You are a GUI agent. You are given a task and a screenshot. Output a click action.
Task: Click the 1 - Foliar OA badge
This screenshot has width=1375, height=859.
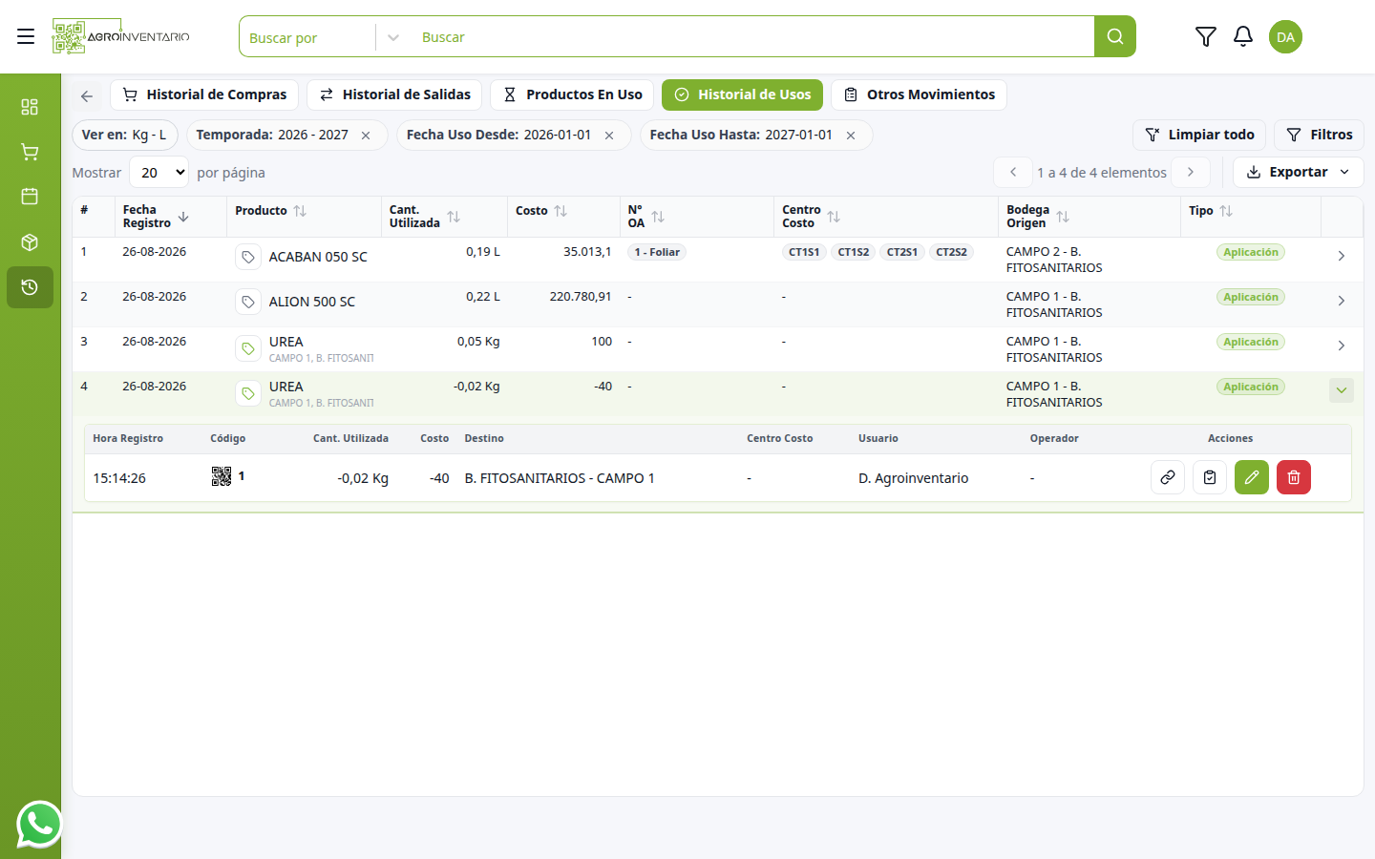(x=657, y=252)
